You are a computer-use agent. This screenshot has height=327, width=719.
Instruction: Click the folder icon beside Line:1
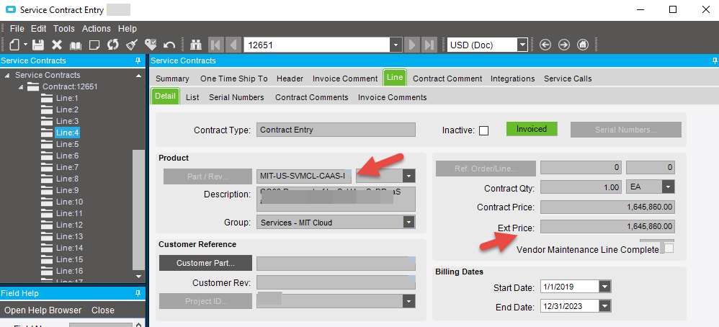coord(47,98)
